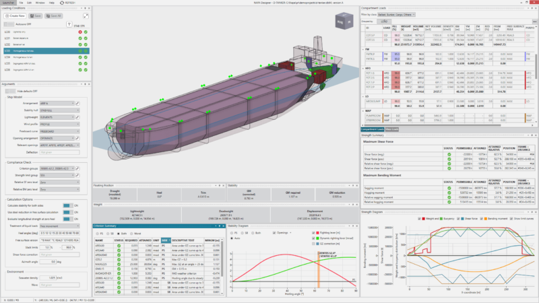Open Filter by class dropdown
The image size is (539, 303).
point(396,15)
